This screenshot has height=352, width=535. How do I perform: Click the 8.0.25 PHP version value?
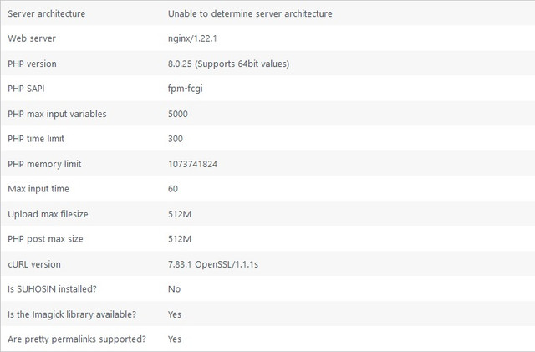pos(228,64)
